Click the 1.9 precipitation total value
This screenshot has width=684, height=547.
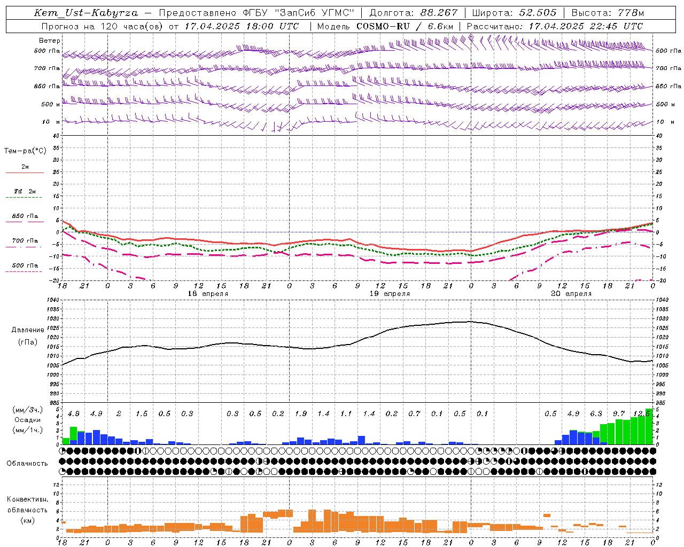pyautogui.click(x=301, y=413)
